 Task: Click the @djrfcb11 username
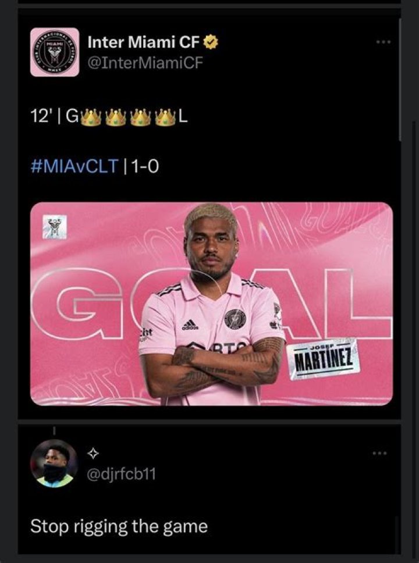click(x=121, y=475)
